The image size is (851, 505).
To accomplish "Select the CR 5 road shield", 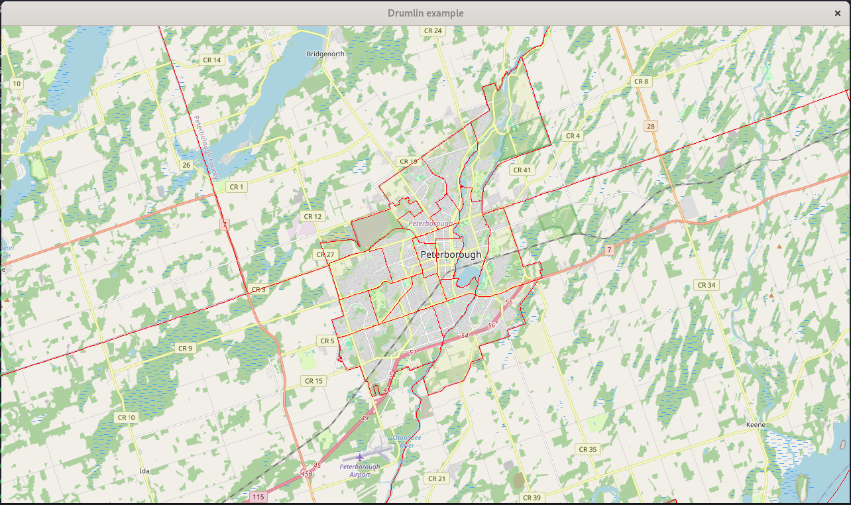I will pos(327,341).
